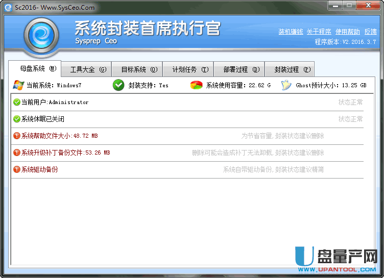Select the 系统升级补丁备份文件:53.26 MB entry
The image size is (384, 278).
[66, 153]
